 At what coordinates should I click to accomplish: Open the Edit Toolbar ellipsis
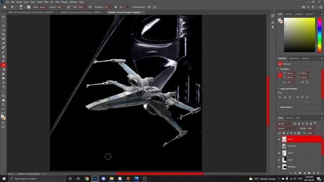pyautogui.click(x=4, y=109)
